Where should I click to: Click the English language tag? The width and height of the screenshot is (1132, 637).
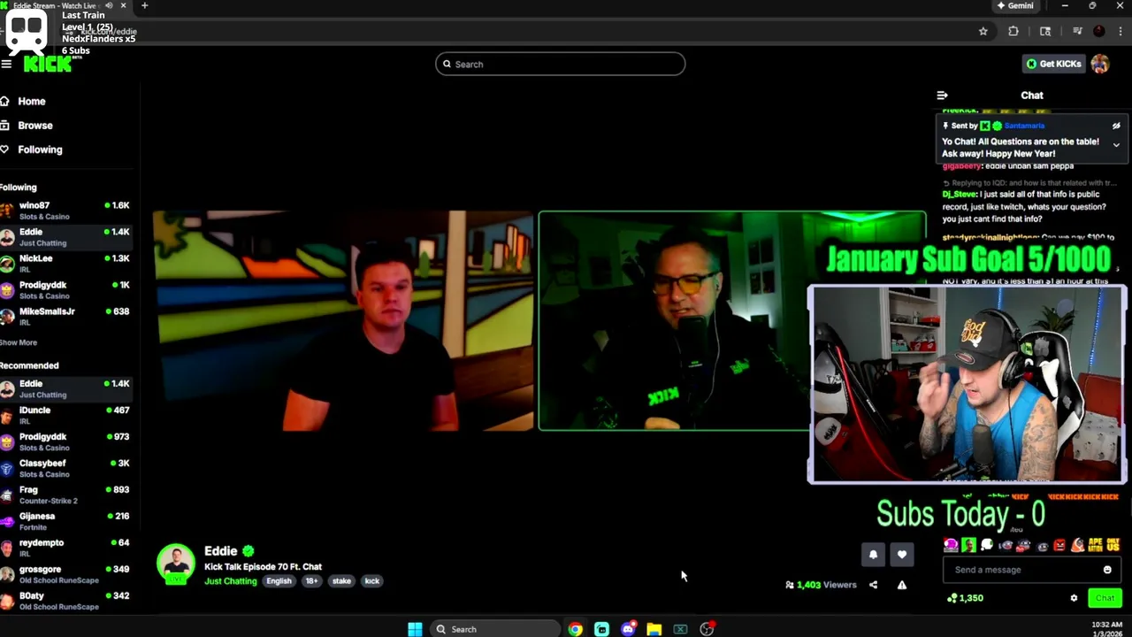(x=279, y=581)
